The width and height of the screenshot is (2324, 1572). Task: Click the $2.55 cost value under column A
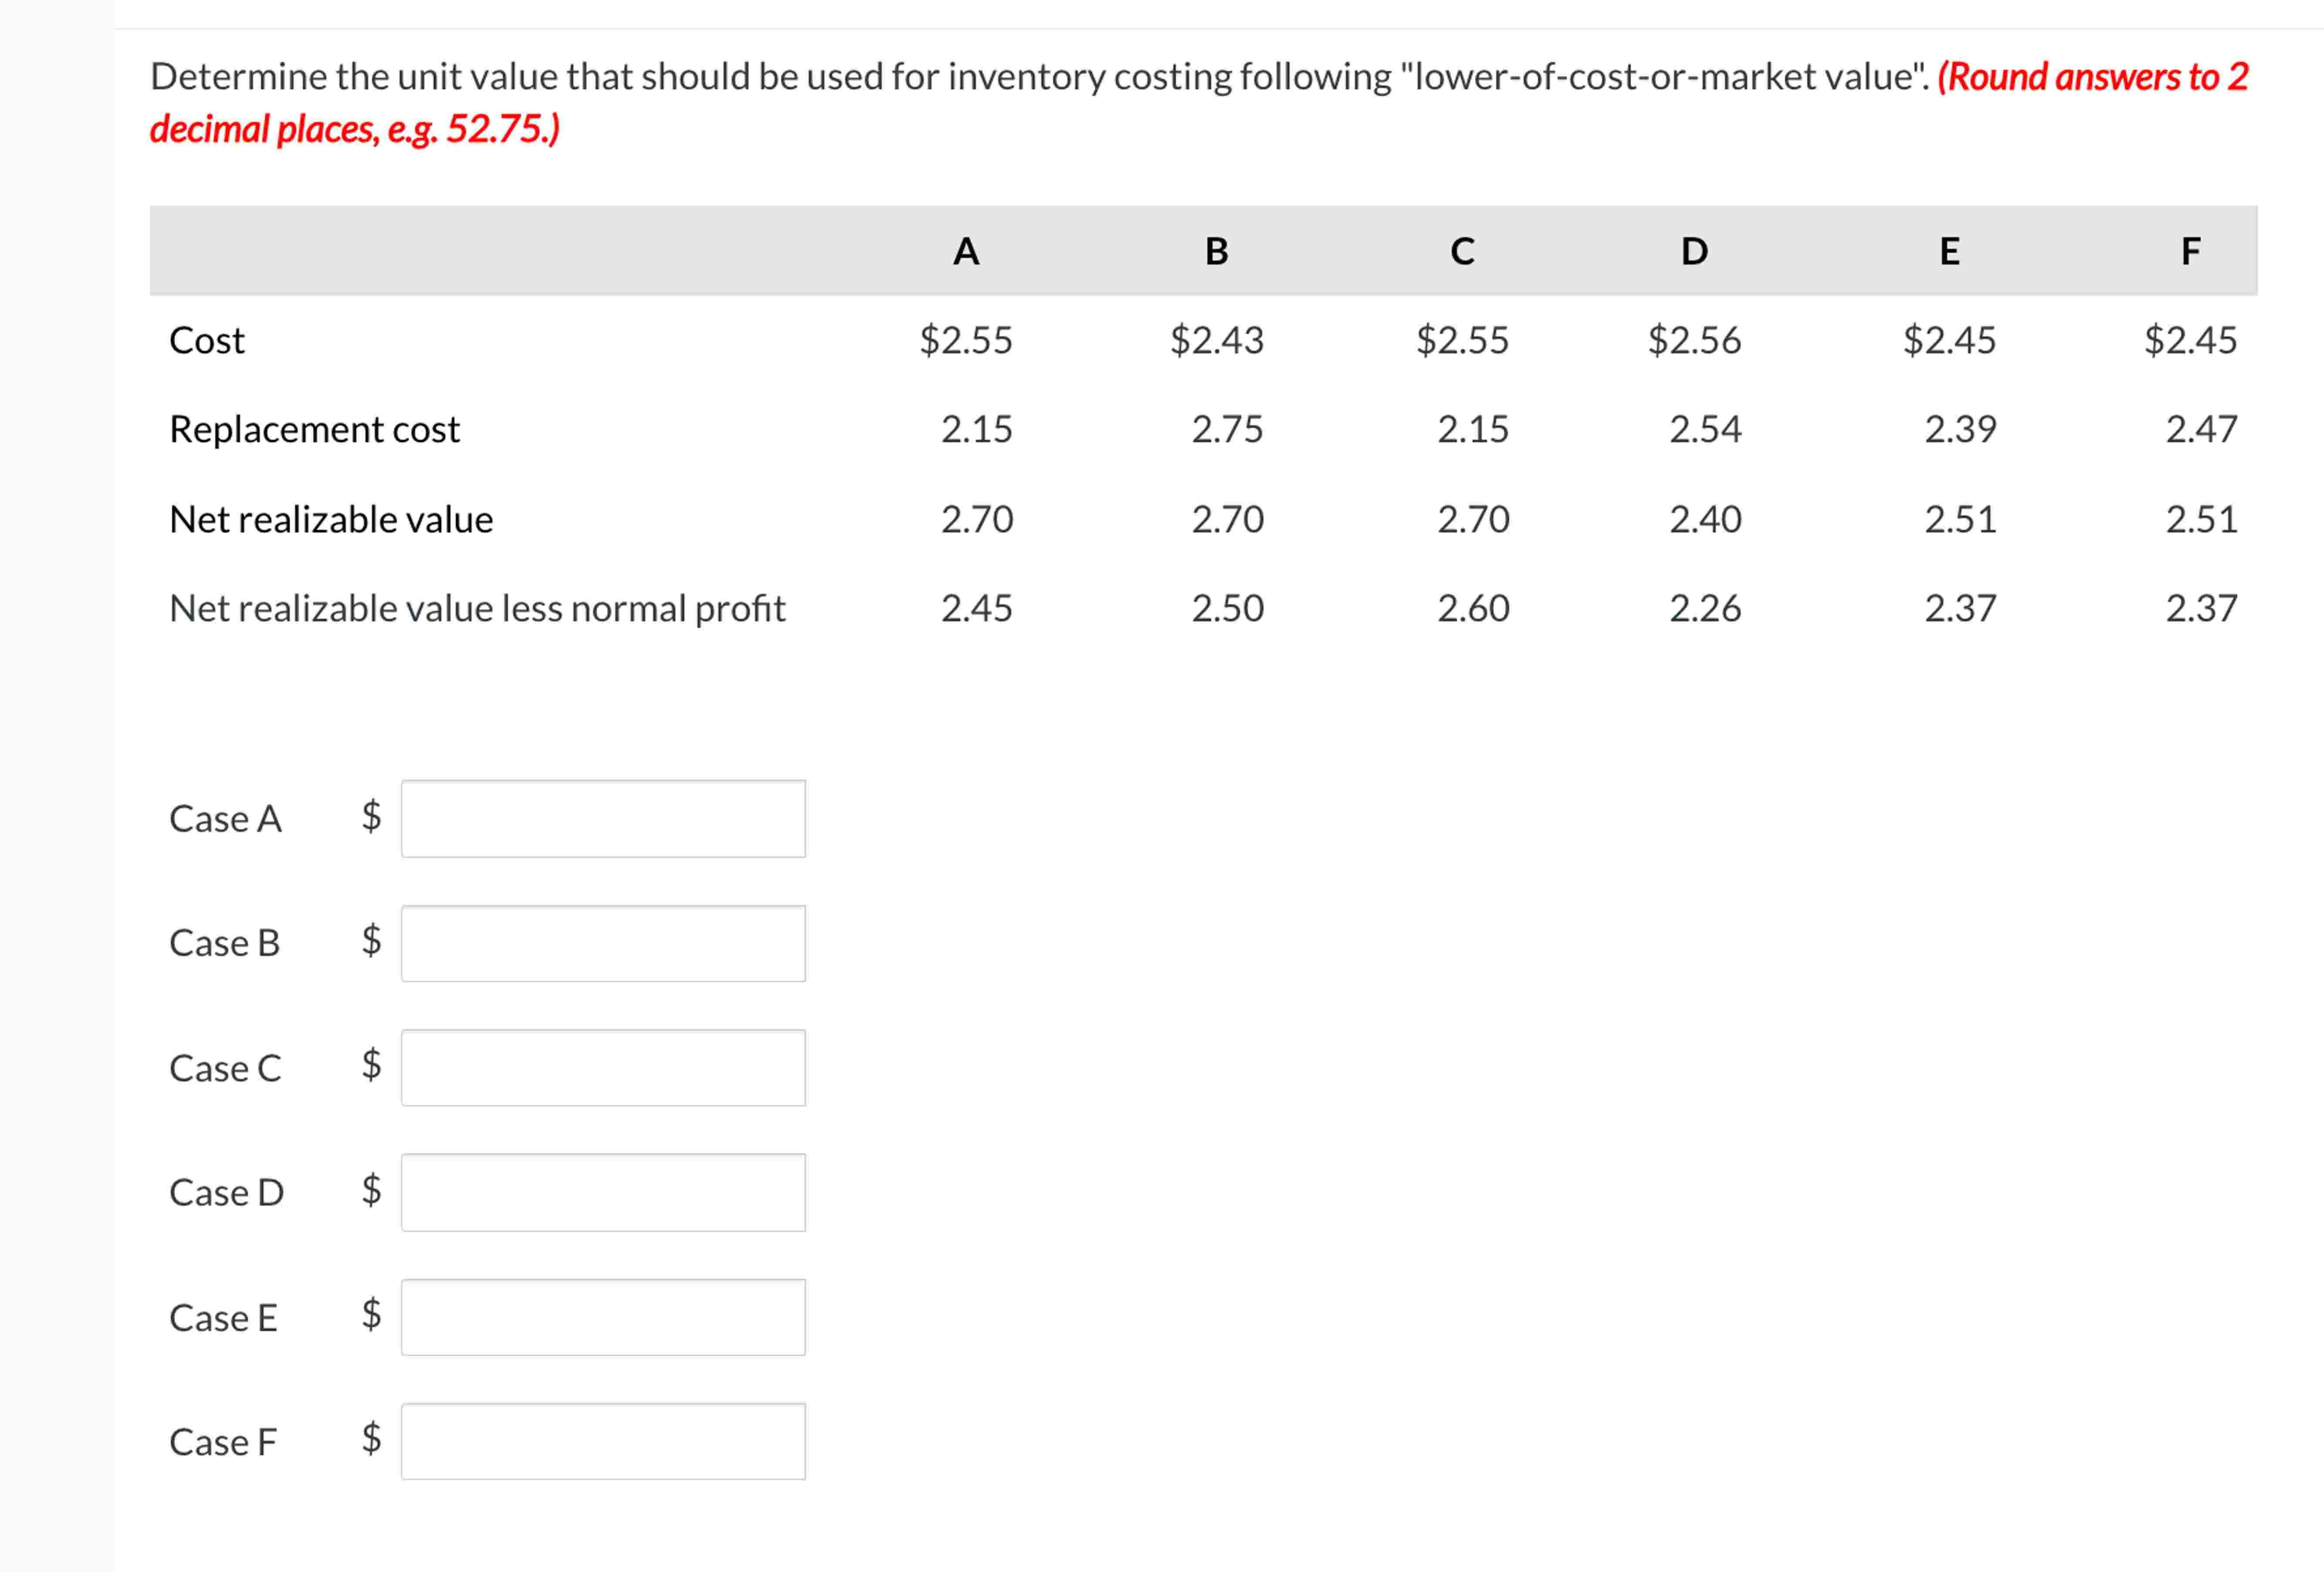tap(966, 340)
